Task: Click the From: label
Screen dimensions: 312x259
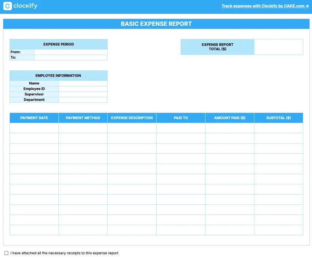Action: [x=16, y=52]
